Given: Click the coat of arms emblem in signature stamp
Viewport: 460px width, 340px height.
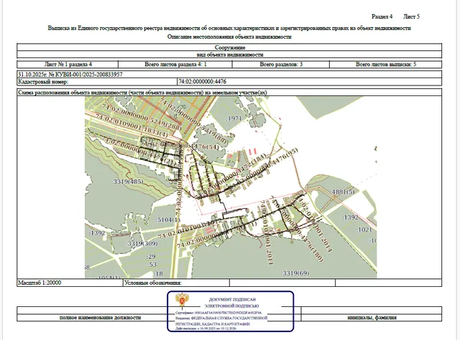Looking at the screenshot, I should click(x=182, y=300).
